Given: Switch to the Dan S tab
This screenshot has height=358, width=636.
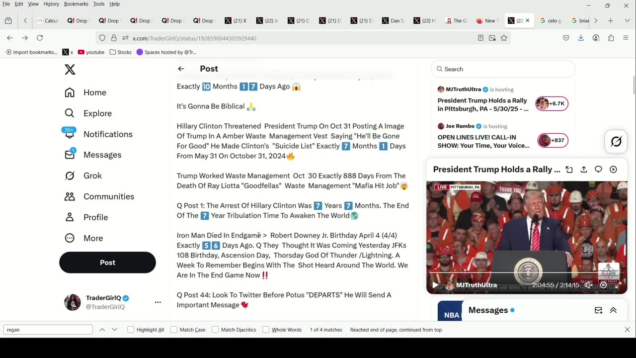Looking at the screenshot, I should tap(393, 21).
